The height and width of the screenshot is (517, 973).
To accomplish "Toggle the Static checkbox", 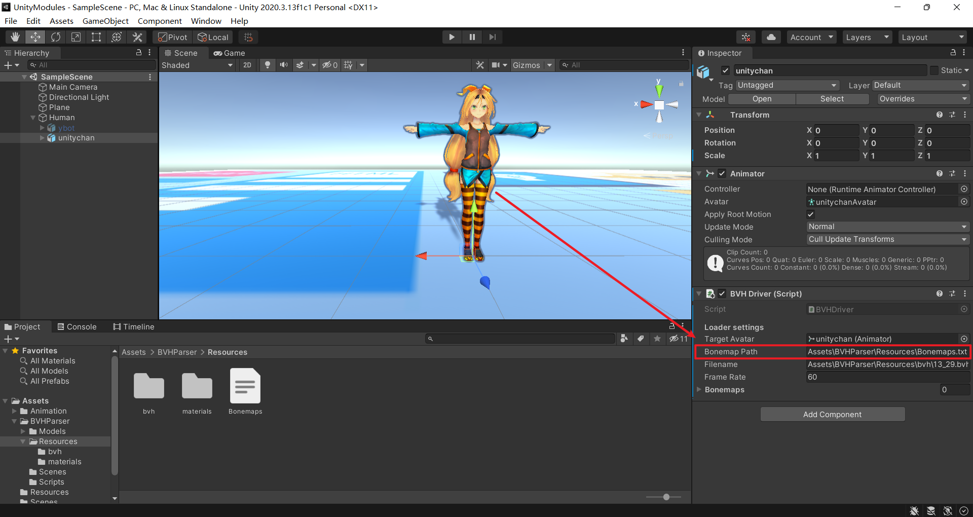I will [934, 70].
